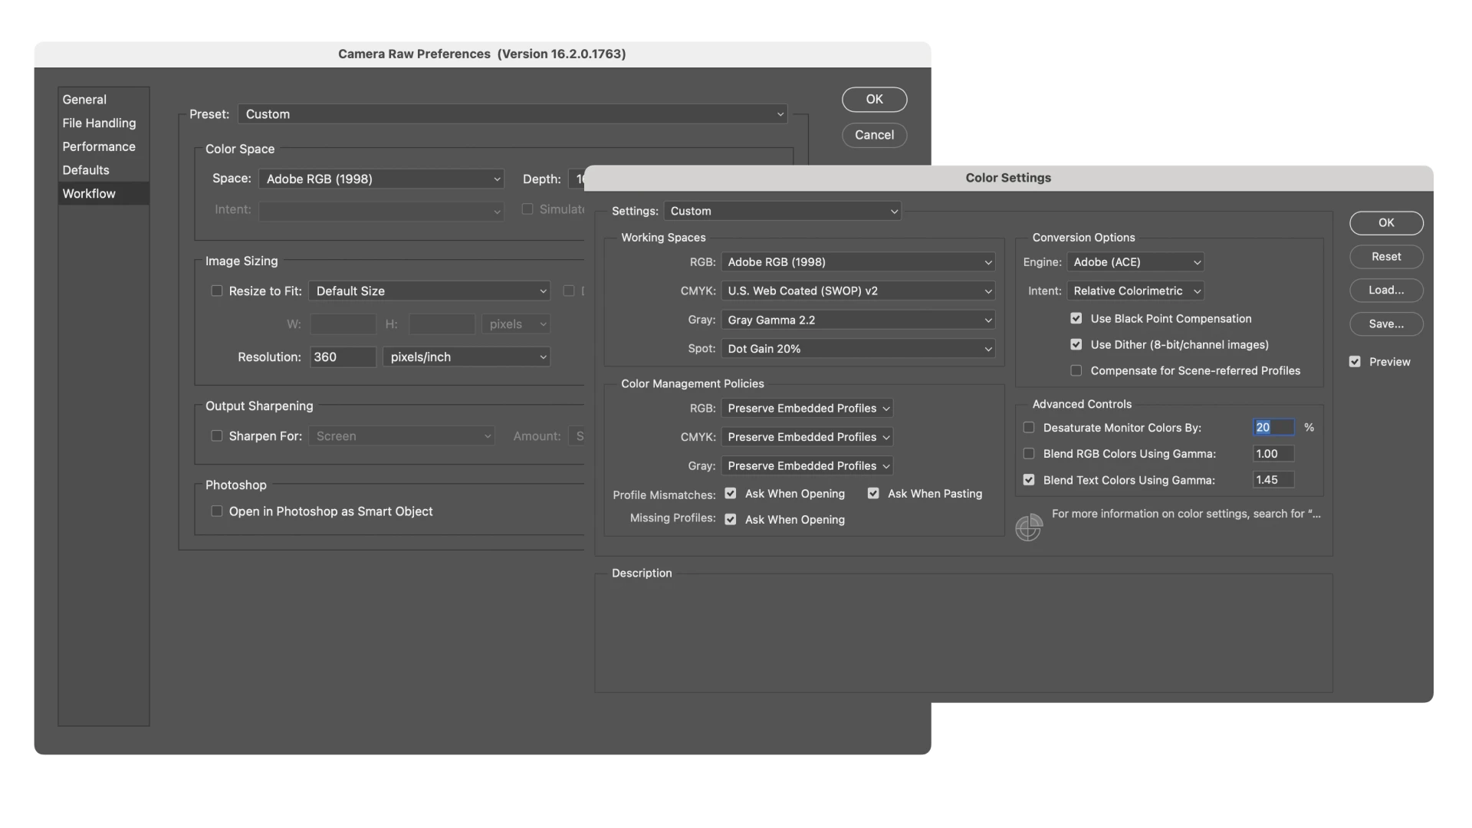Open the pixels unit dropdown for dimensions

tap(516, 324)
